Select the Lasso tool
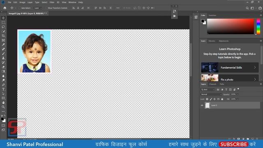This screenshot has width=263, height=148. click(3, 27)
